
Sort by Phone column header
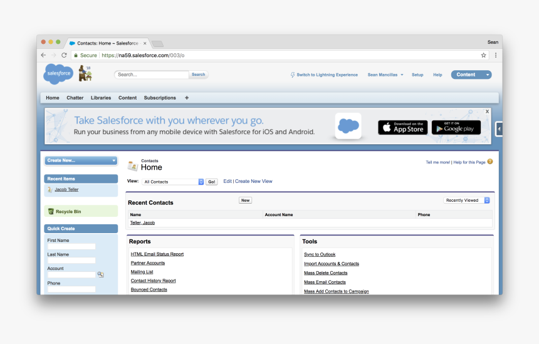pos(424,215)
